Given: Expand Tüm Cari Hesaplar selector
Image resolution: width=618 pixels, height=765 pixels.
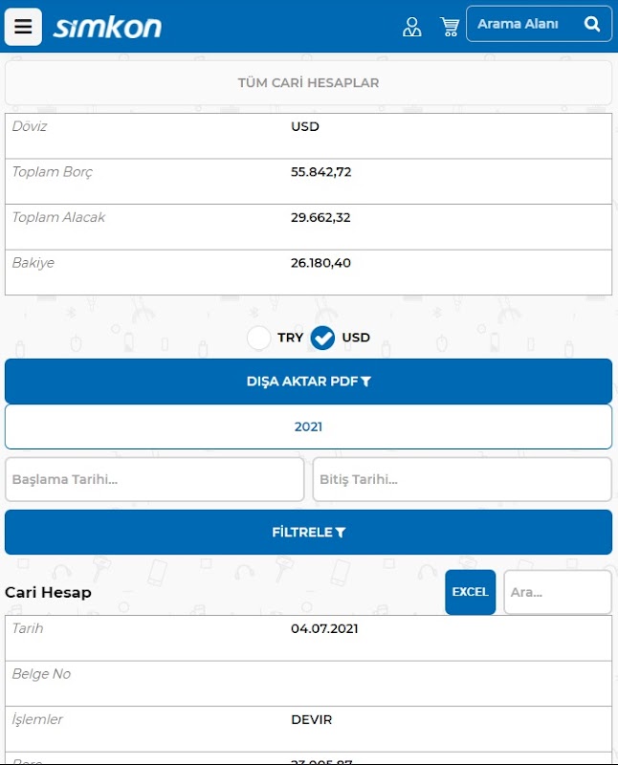Looking at the screenshot, I should (308, 83).
